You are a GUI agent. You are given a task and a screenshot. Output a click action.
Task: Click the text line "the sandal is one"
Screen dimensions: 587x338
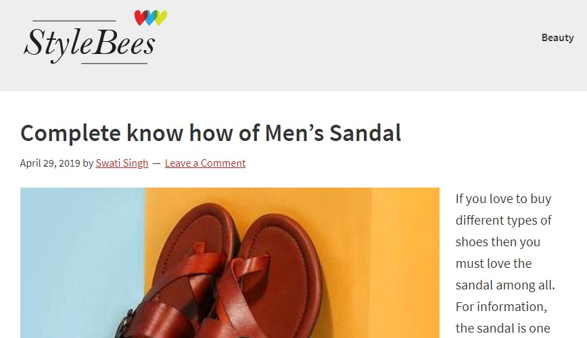coord(502,329)
